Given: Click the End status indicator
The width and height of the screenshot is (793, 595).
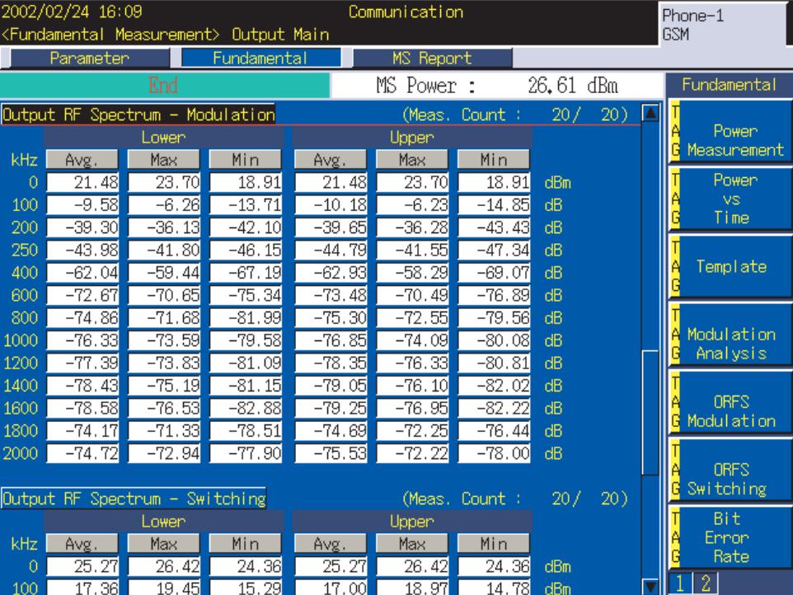Looking at the screenshot, I should (x=164, y=85).
